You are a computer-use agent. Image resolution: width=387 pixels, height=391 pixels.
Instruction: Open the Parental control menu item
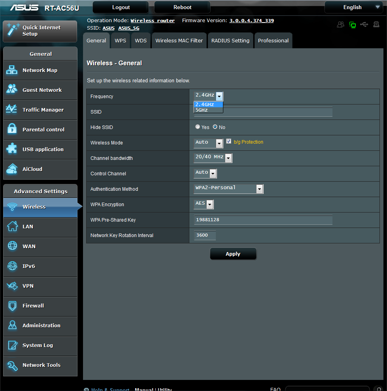[x=40, y=129]
